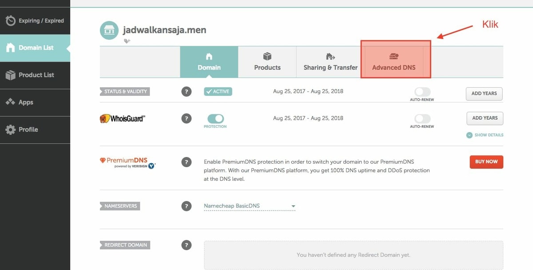Click the clock icon beside Expiring / Expired

coord(10,21)
